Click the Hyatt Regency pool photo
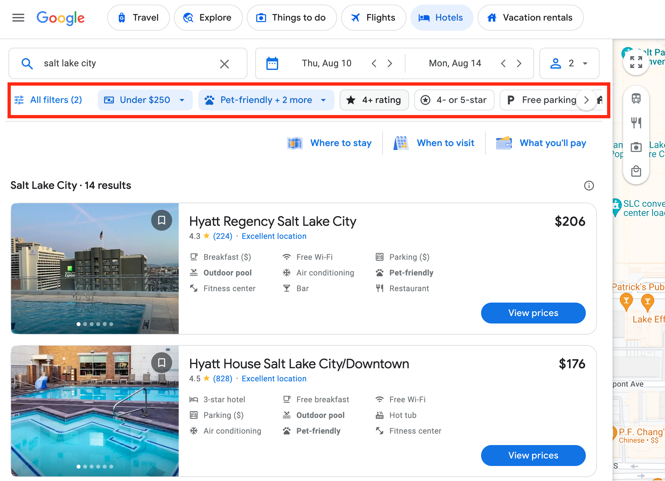Screen dimensions: 665x481 [95, 269]
